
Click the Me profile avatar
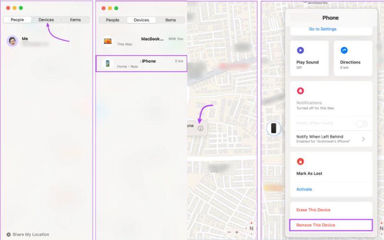click(x=12, y=41)
